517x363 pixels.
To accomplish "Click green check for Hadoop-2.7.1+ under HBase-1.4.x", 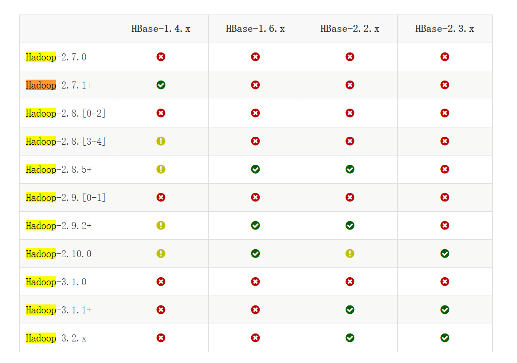I will point(161,85).
